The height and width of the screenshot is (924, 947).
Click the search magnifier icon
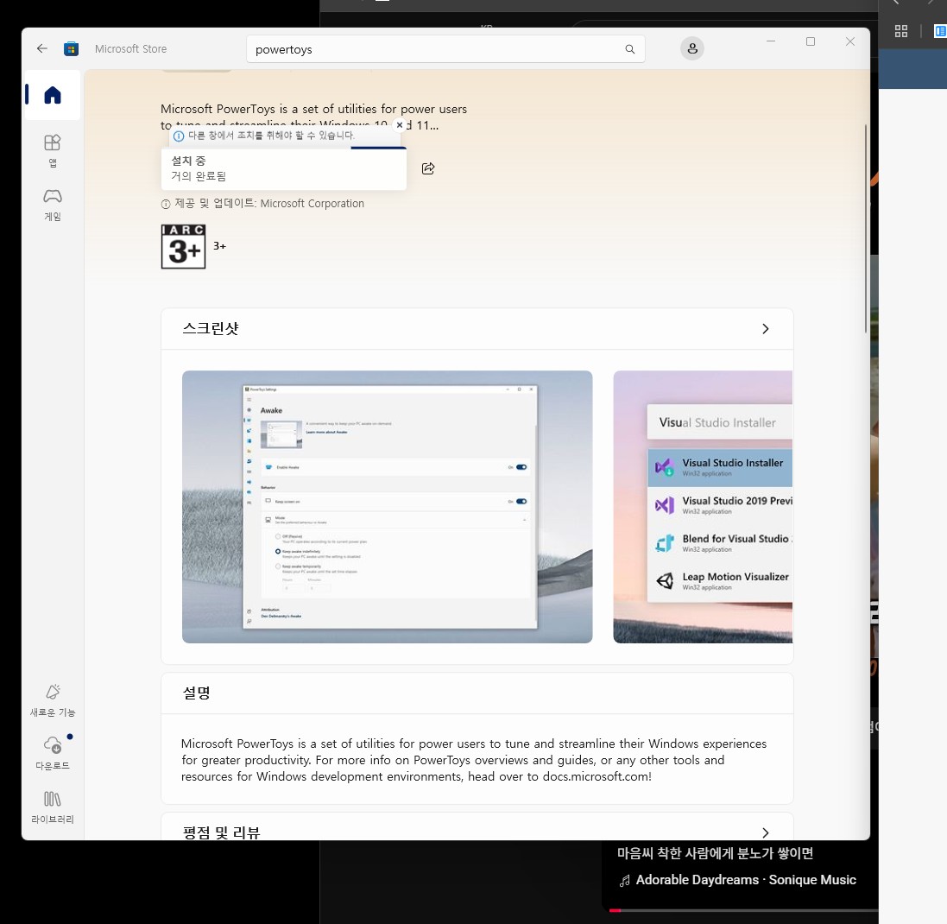[x=630, y=49]
